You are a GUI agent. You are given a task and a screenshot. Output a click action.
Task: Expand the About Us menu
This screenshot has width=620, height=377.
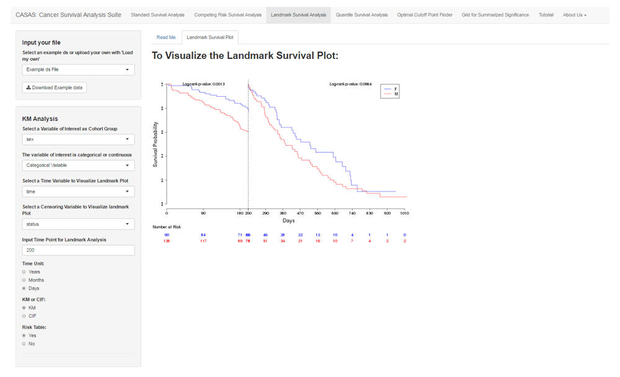[574, 15]
